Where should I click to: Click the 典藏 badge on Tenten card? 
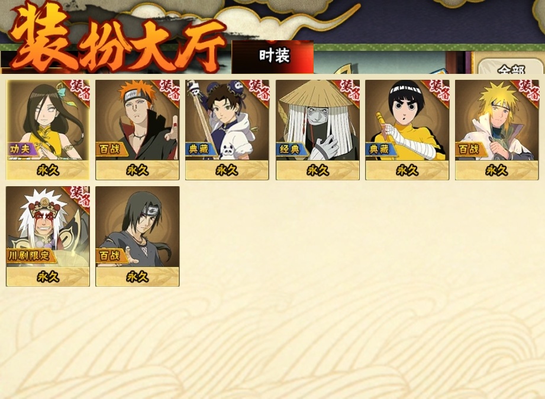click(200, 150)
